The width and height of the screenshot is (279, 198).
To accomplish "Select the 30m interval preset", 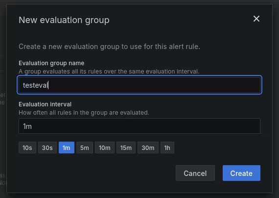I will [148, 148].
